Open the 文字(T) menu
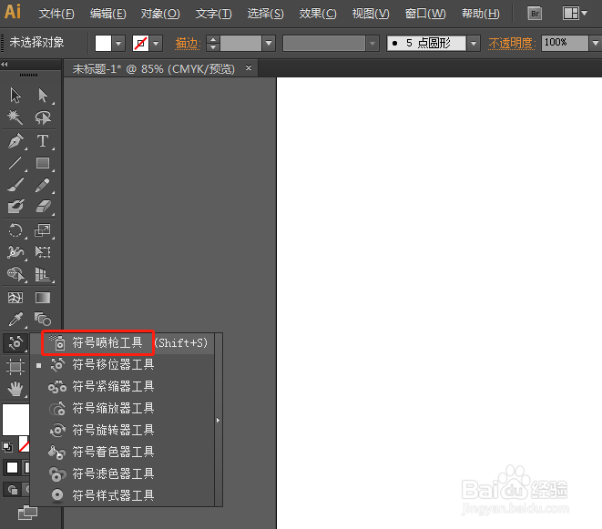Screen dimensions: 602x529 pos(213,14)
